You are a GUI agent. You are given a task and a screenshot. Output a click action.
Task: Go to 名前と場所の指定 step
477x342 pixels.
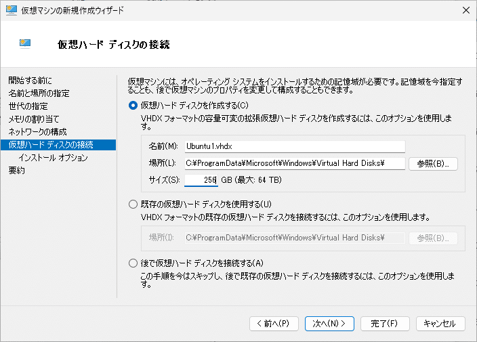click(x=39, y=93)
